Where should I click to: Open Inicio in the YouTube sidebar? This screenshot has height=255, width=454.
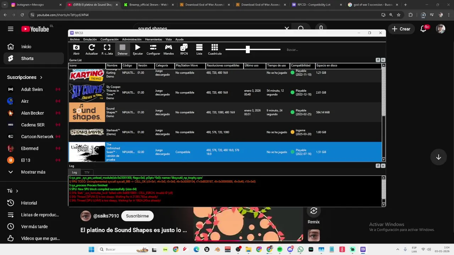[34, 47]
